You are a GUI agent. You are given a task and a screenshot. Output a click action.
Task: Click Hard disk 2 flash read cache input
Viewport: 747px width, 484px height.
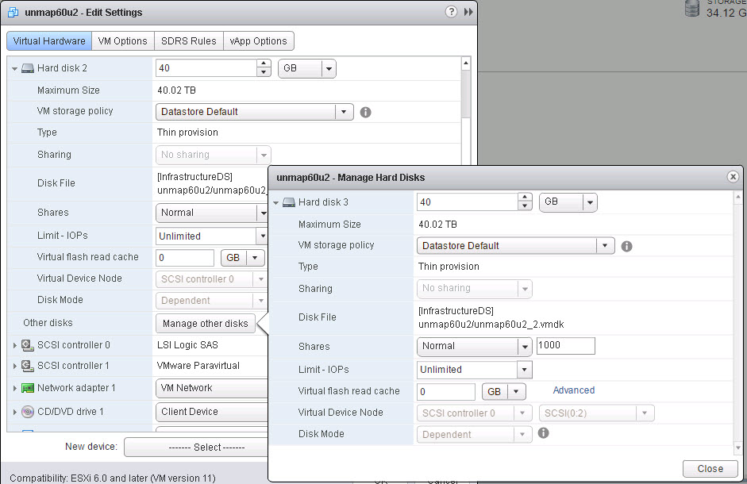click(x=185, y=258)
